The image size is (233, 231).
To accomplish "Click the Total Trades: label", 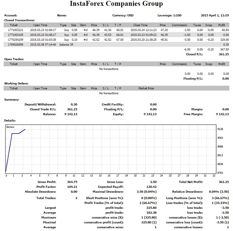I will coord(46,198).
